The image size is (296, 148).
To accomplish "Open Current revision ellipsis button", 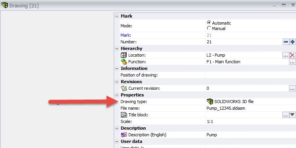I will coord(292,88).
